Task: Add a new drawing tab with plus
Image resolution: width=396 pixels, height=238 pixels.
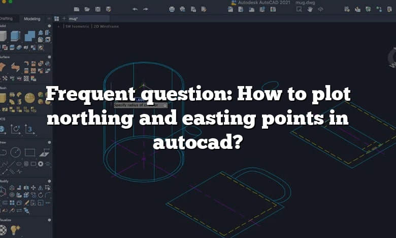Action: 64,18
